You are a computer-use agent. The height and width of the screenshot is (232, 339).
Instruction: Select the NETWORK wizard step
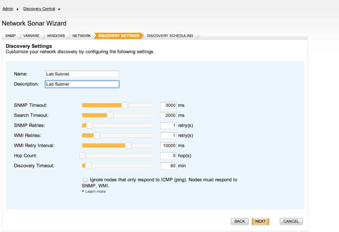click(82, 35)
